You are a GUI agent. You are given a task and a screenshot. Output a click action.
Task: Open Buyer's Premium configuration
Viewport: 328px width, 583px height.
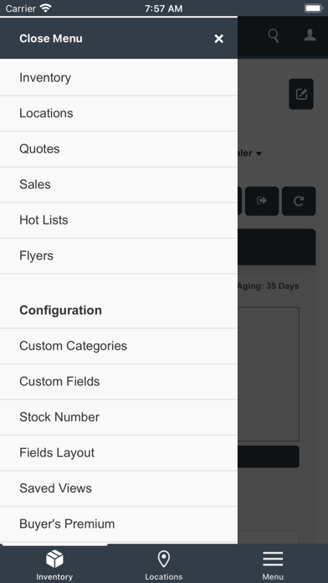pyautogui.click(x=119, y=524)
